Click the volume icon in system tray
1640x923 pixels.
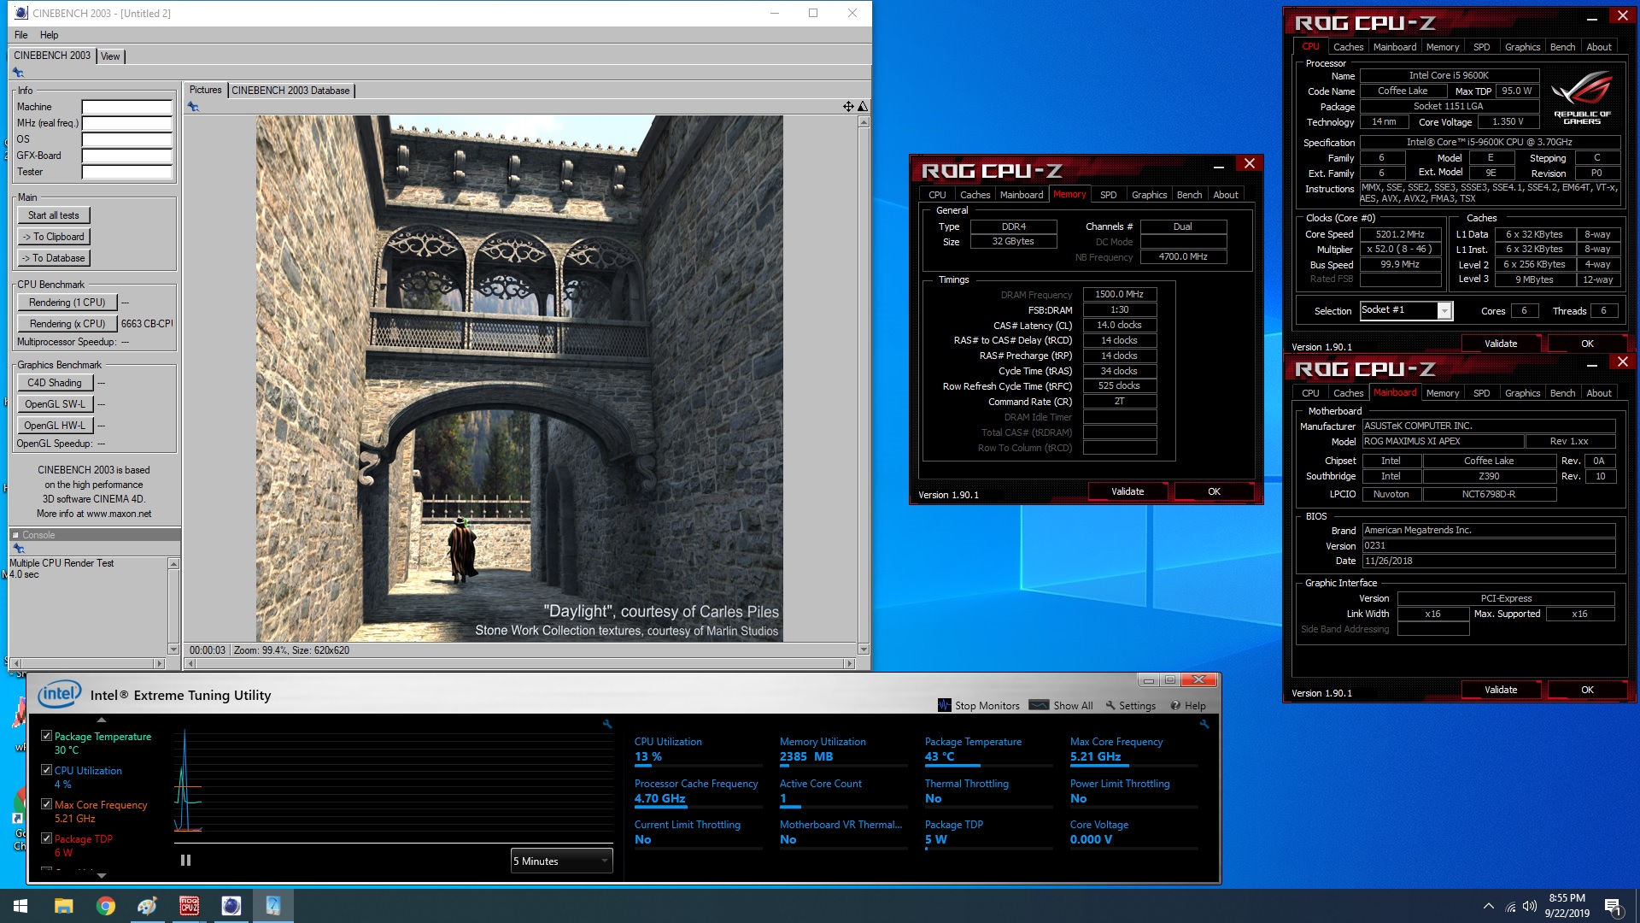(1530, 906)
